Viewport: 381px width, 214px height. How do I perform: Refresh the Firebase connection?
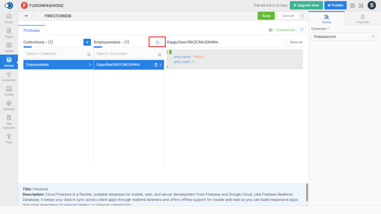point(302,30)
